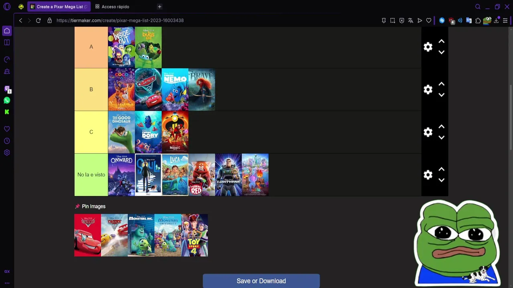Viewport: 513px width, 288px height.
Task: Move tier B row up
Action: (441, 84)
